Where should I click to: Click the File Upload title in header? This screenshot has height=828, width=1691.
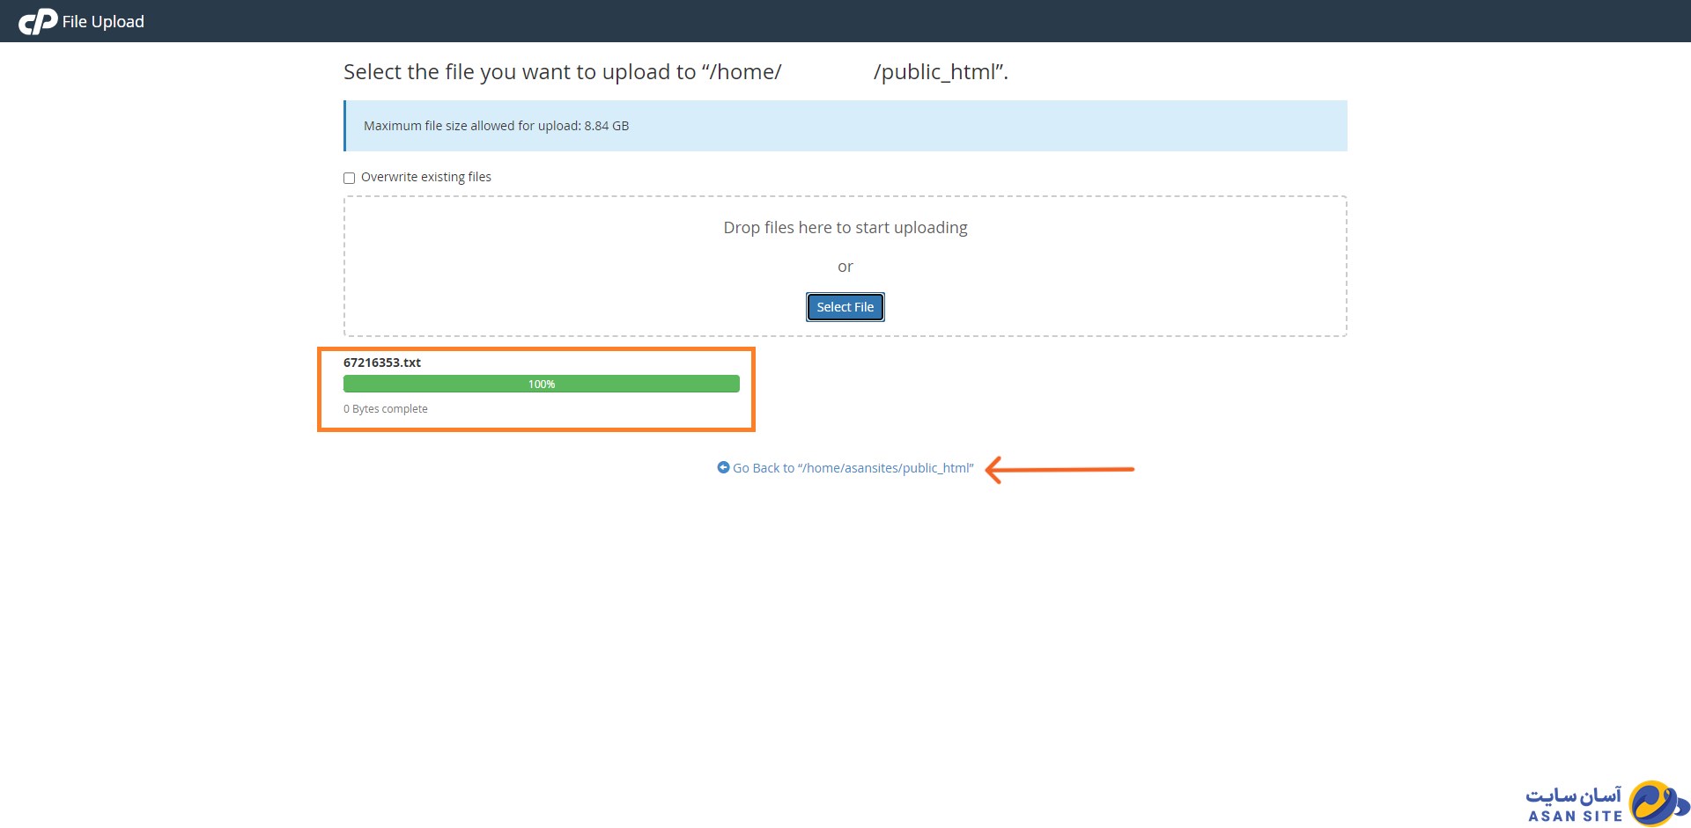[x=103, y=21]
